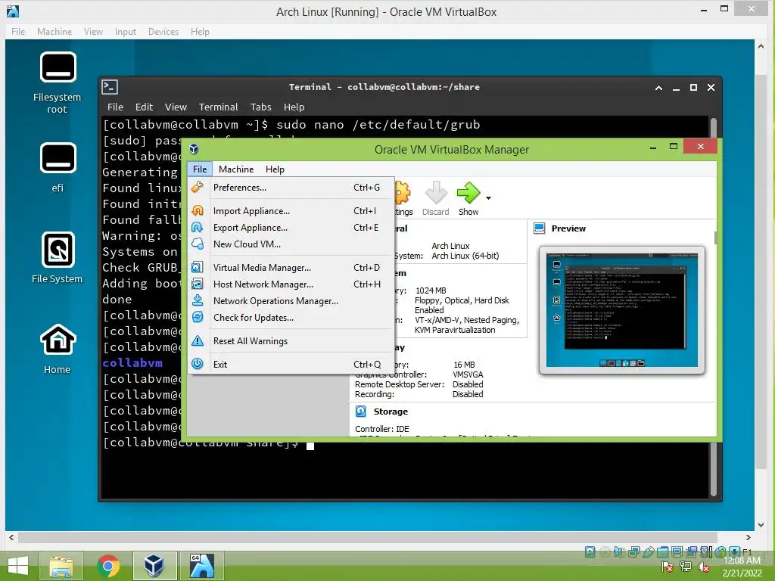Click the Preview section monitor icon
The image size is (775, 581).
[x=540, y=228]
